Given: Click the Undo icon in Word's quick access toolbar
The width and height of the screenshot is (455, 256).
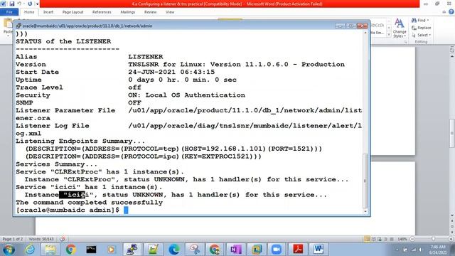Looking at the screenshot, I should [x=19, y=4].
